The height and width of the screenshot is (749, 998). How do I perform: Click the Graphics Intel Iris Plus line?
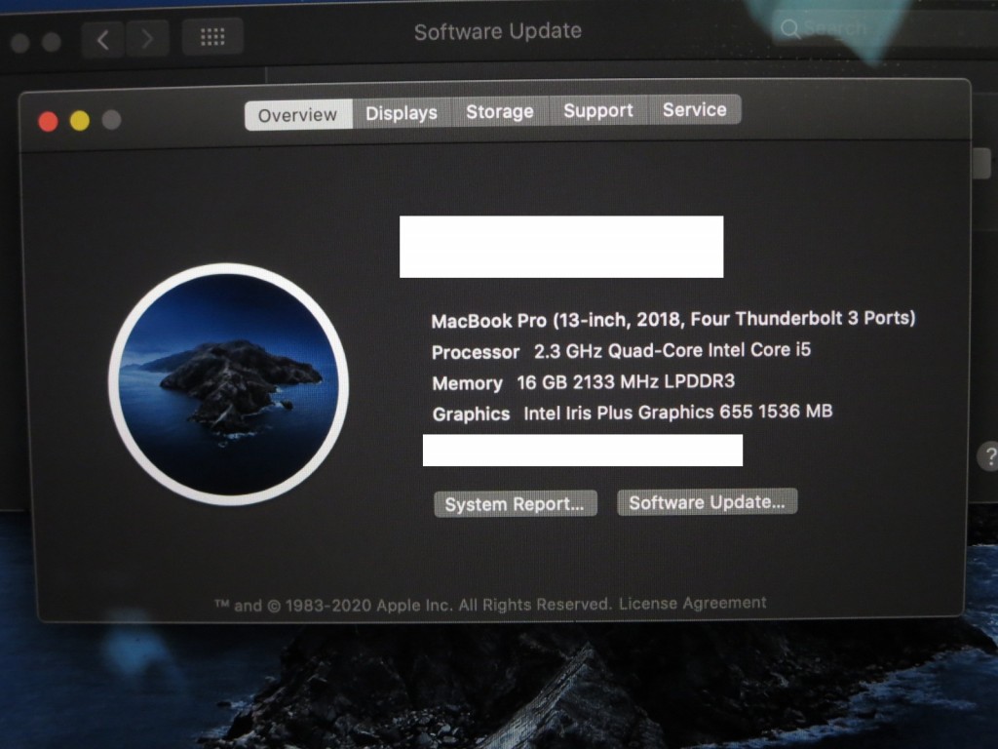coord(632,413)
